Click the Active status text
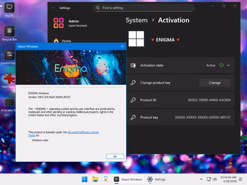Screen dimensions: 247x185 coord(211,66)
